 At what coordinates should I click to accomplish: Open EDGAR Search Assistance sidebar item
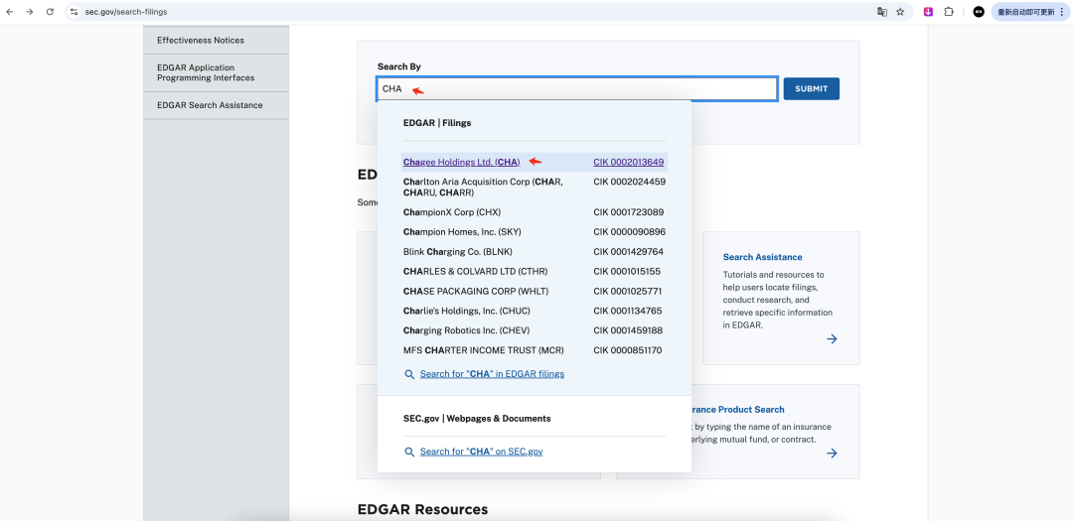pyautogui.click(x=210, y=105)
